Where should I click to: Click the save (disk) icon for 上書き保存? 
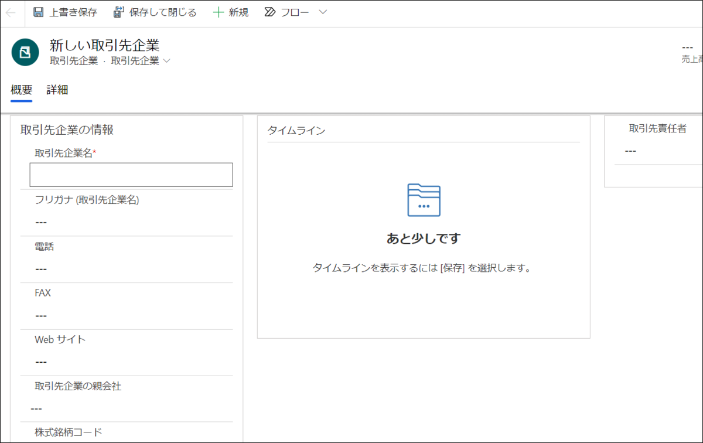click(38, 12)
